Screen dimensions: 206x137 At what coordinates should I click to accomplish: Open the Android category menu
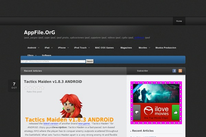(32, 48)
